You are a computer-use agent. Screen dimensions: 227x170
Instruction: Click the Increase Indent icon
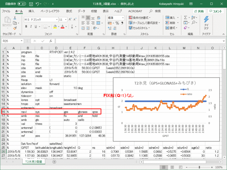(x=88, y=28)
